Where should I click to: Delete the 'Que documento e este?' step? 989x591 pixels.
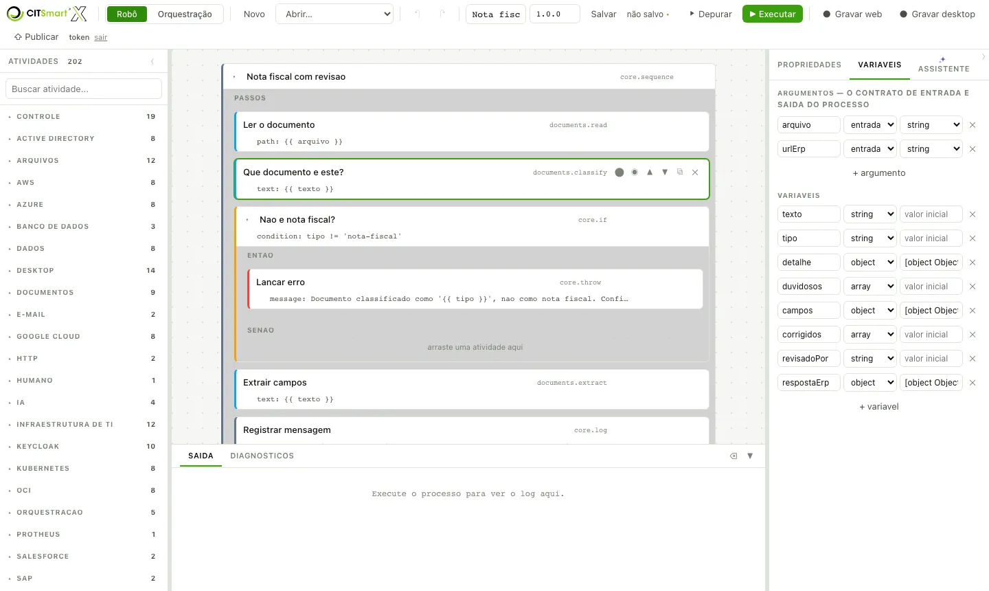(695, 172)
